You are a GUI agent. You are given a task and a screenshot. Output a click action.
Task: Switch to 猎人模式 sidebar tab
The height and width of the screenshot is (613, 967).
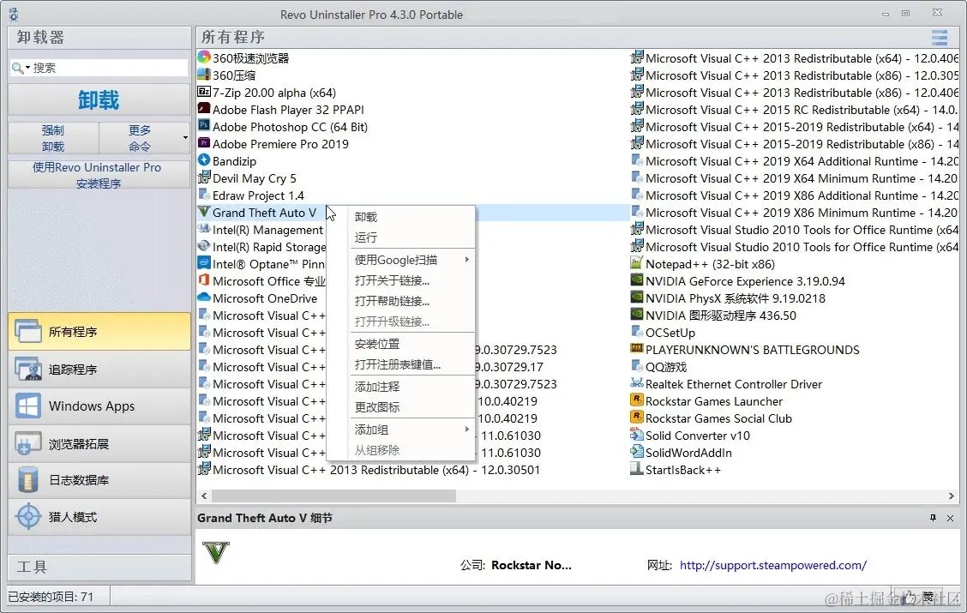coord(99,517)
